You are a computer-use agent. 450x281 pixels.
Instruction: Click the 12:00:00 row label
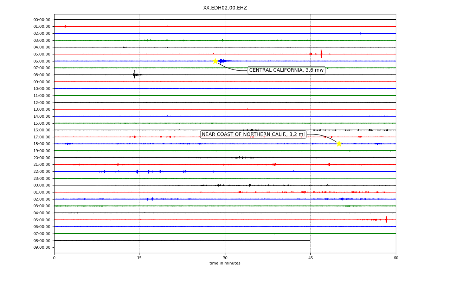pyautogui.click(x=42, y=103)
